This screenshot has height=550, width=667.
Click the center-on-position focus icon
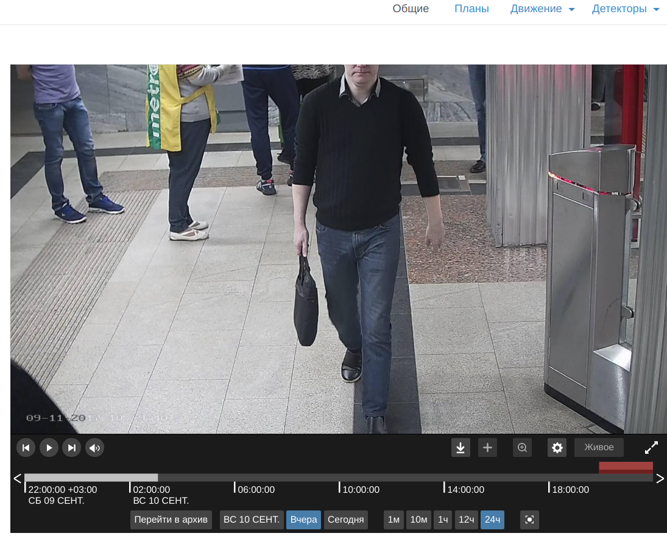point(529,520)
